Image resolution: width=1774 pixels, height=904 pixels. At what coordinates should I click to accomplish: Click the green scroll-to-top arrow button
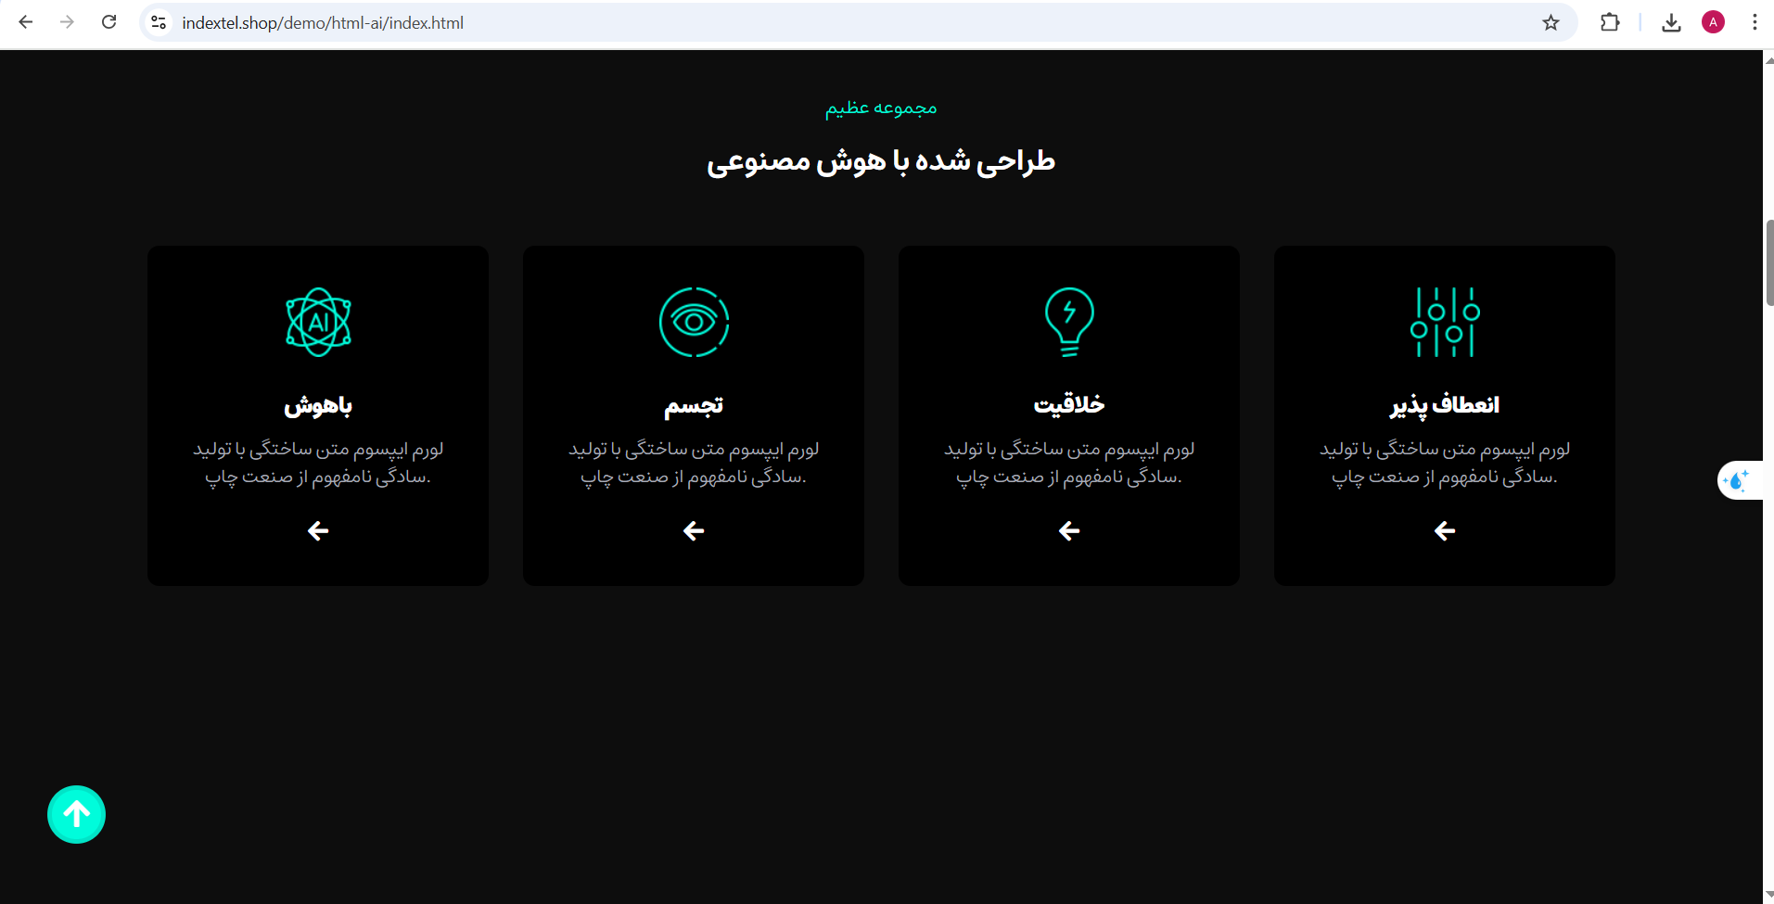[76, 815]
